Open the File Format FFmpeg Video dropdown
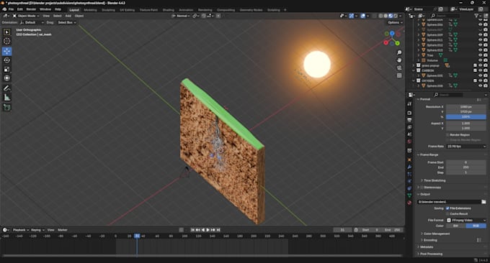 tap(466, 220)
